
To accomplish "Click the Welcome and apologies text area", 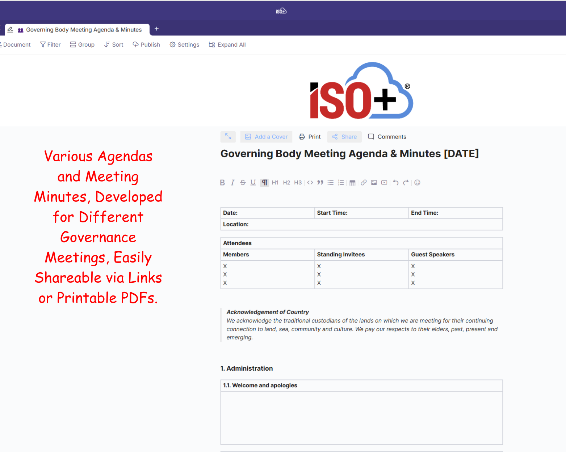I will (361, 418).
